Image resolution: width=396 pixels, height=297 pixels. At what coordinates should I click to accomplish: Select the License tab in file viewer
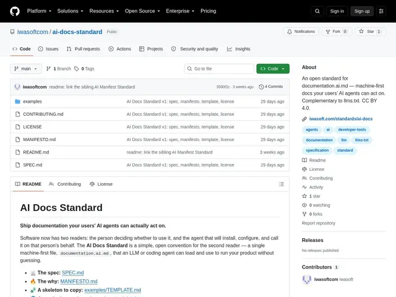pyautogui.click(x=101, y=184)
